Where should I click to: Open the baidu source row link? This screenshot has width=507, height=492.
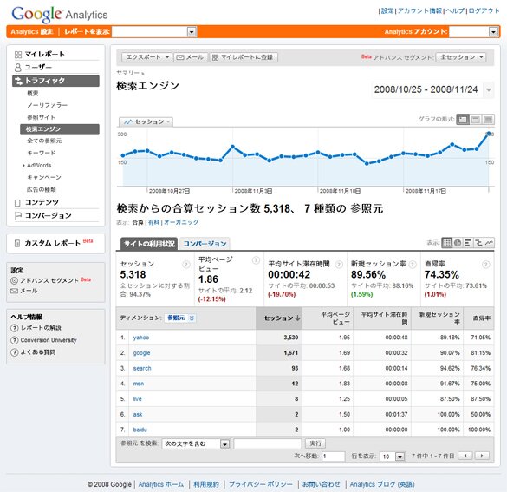click(x=140, y=430)
